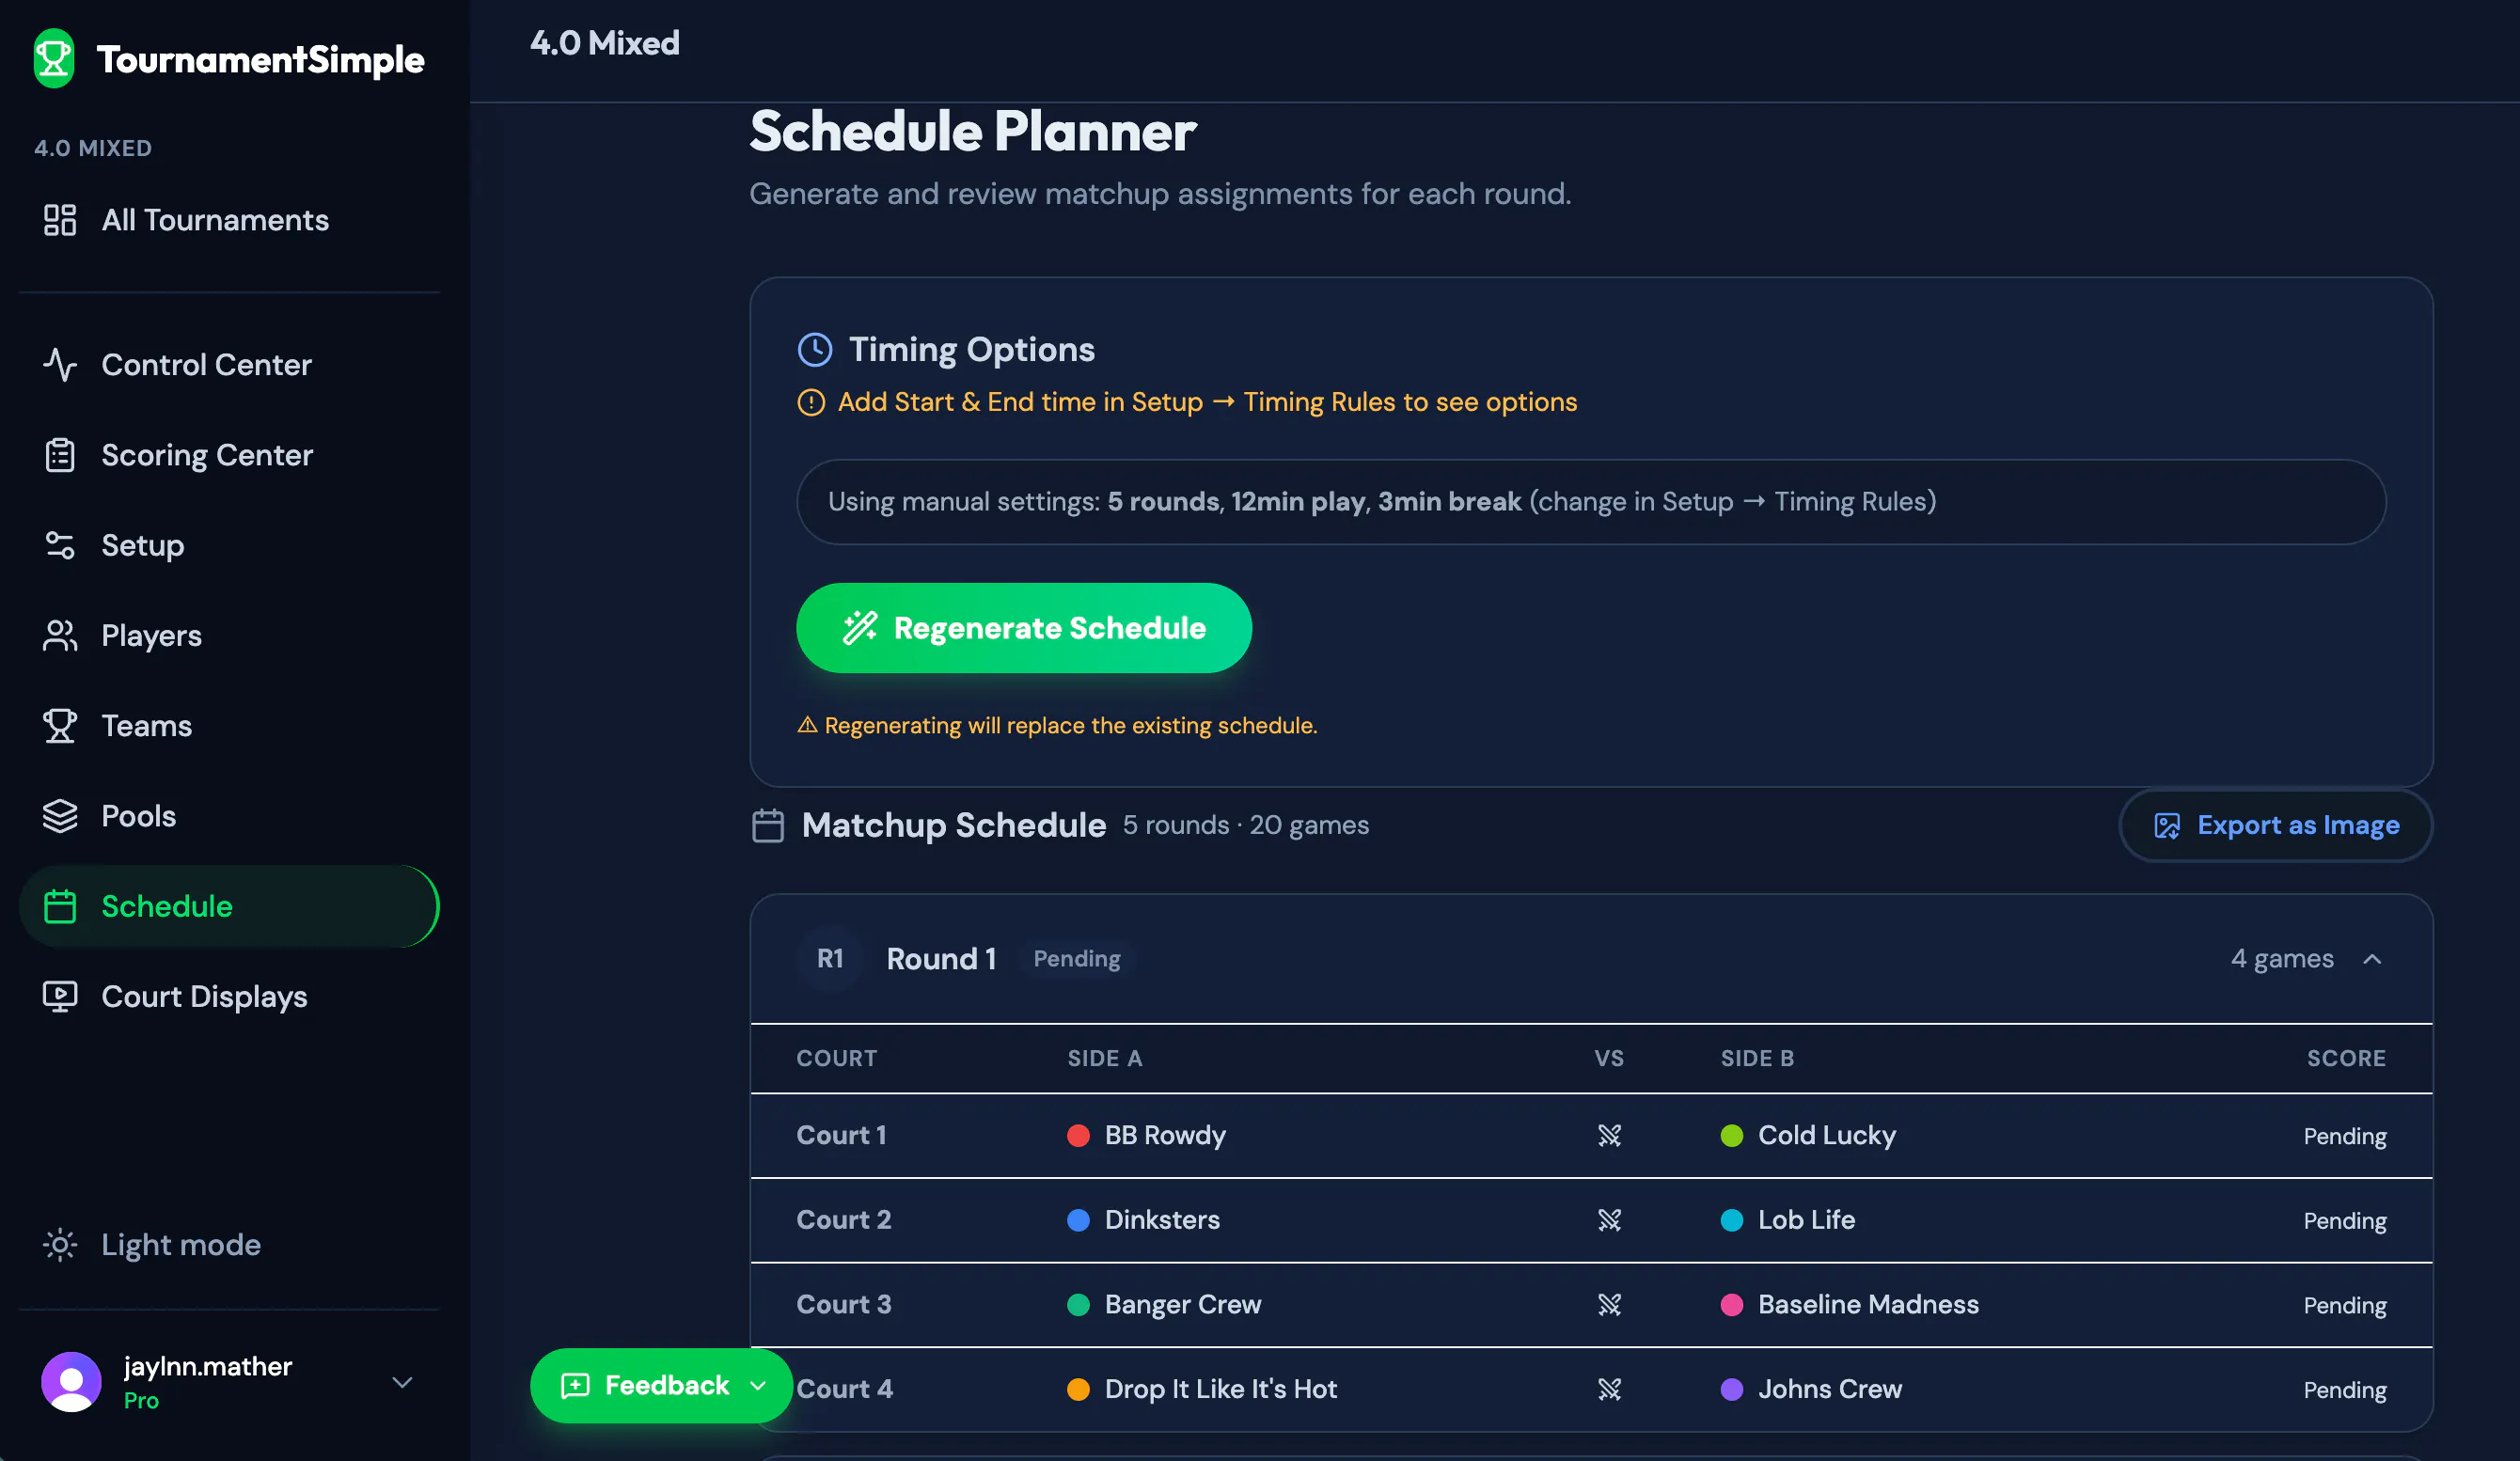Viewport: 2520px width, 1461px height.
Task: Click the "Johns Crew" team name
Action: click(1830, 1390)
